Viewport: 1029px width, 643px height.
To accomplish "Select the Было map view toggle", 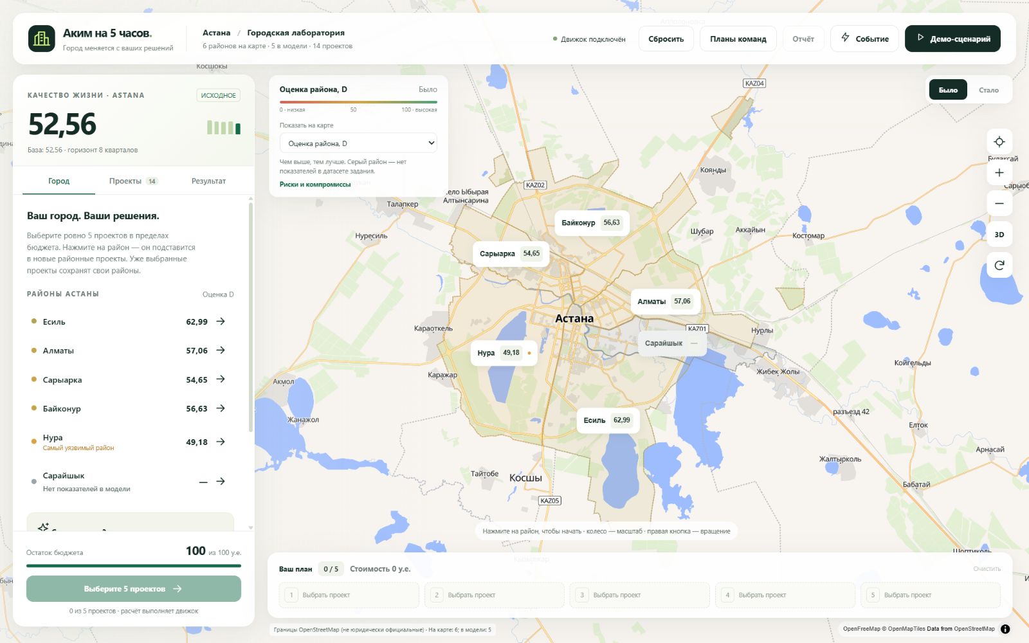I will (x=948, y=90).
